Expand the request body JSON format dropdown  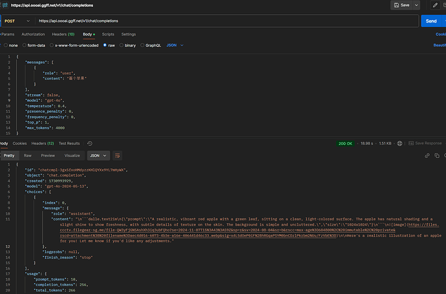pyautogui.click(x=175, y=45)
